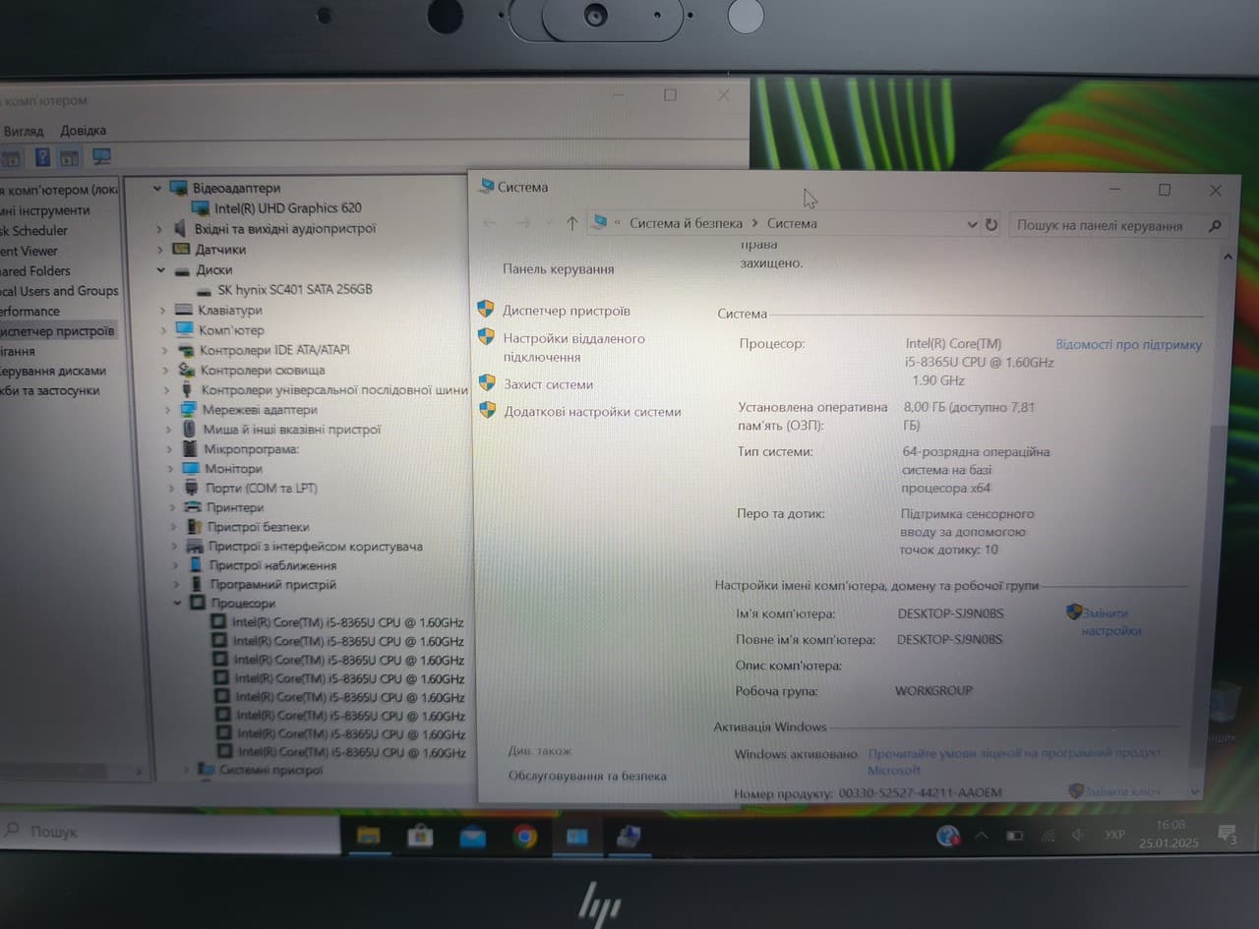Screen dimensions: 1259x929
Task: Click the speaker icon of Вхідні та вихідні аудіопристрої
Action: (x=180, y=228)
